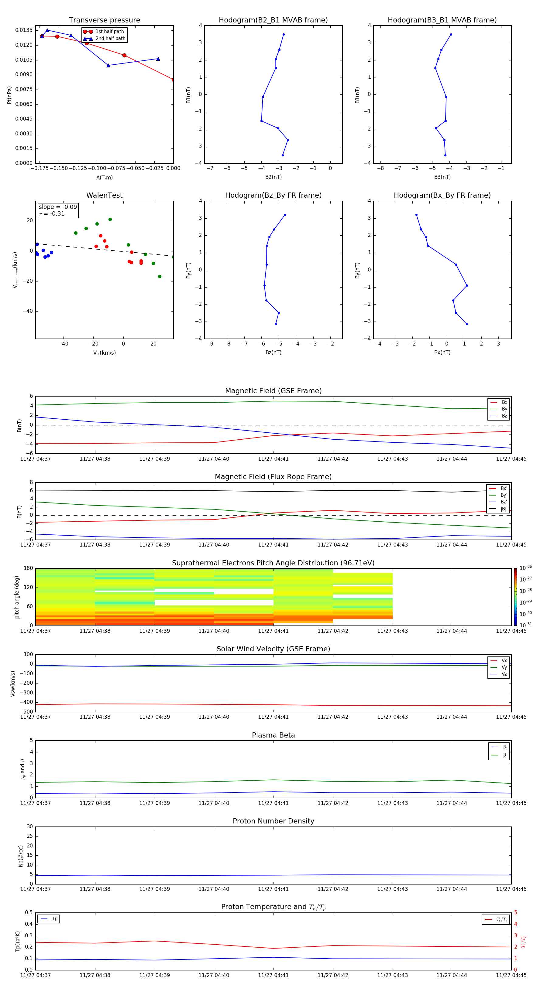
Task: Click '11/27 04:41' tick under Proton Temperature plot
Action: (x=273, y=975)
